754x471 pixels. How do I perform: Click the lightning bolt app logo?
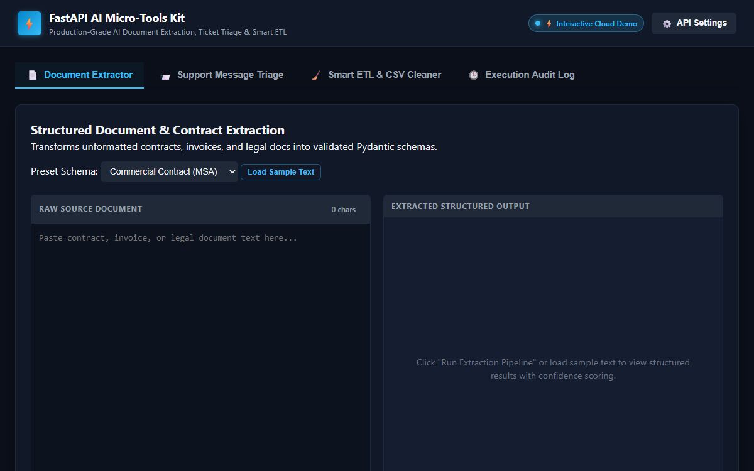[30, 23]
